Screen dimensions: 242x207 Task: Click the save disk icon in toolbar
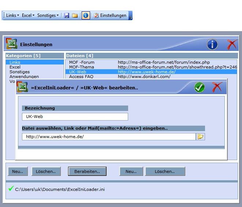click(67, 15)
